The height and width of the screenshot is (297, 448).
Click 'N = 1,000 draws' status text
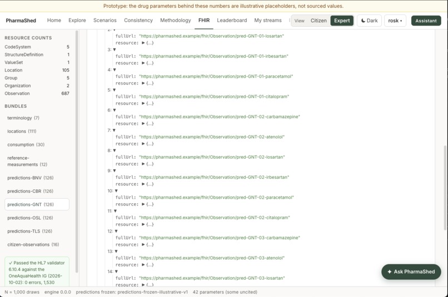click(x=22, y=292)
